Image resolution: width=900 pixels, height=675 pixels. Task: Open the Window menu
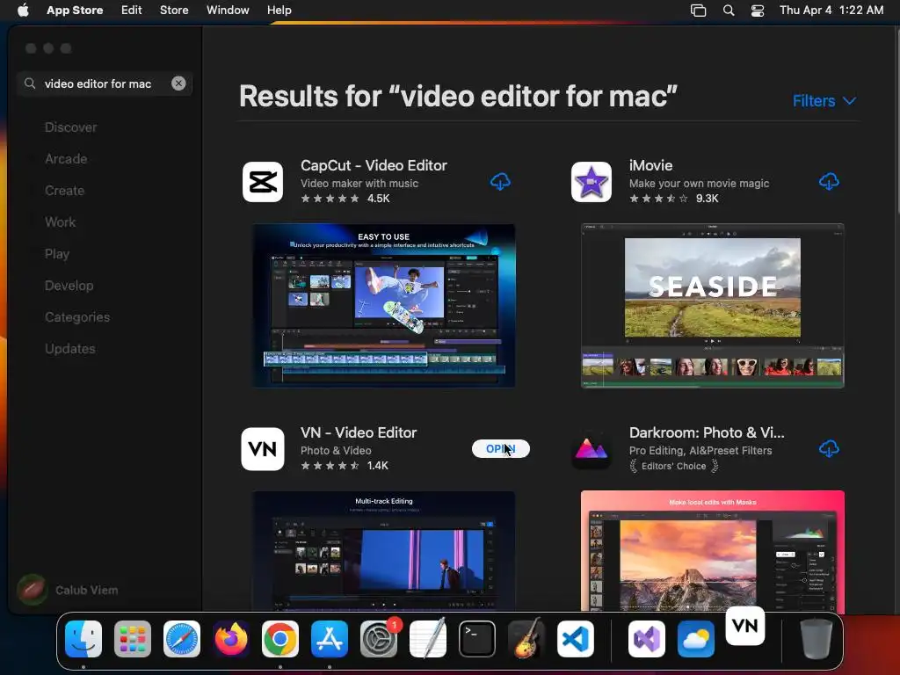point(228,10)
